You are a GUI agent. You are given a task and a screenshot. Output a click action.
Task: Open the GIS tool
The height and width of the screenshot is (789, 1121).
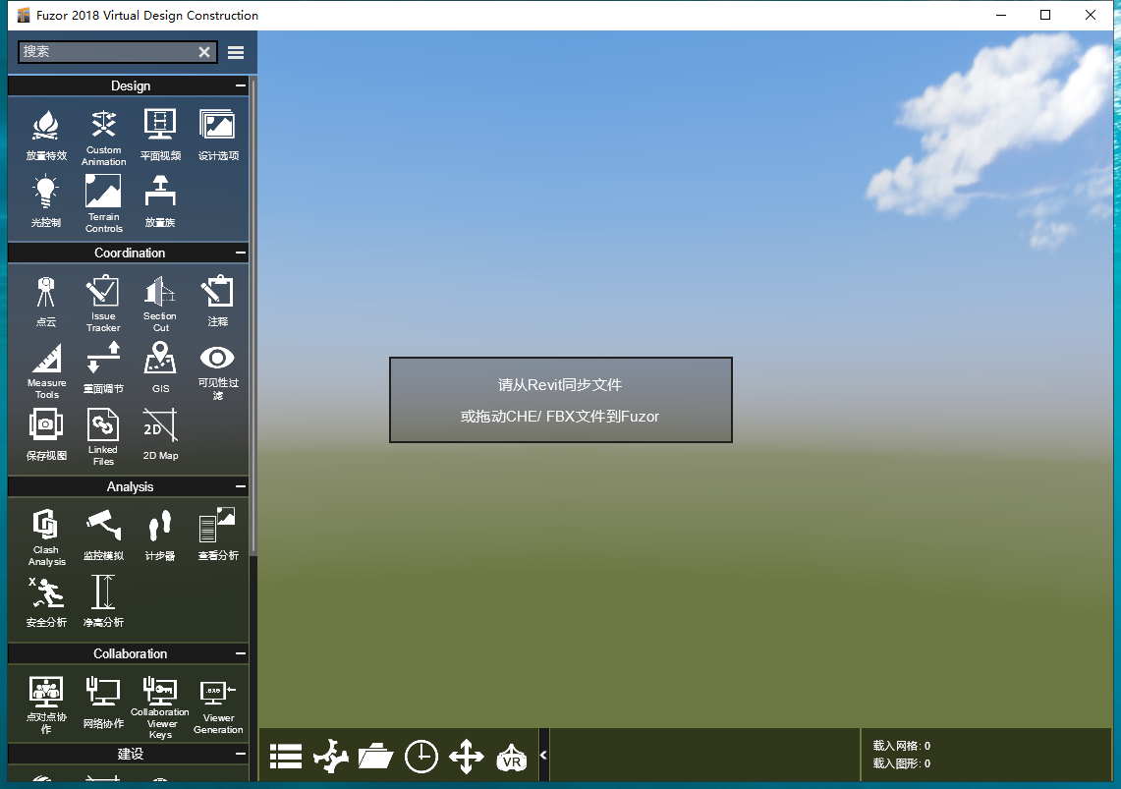point(160,367)
